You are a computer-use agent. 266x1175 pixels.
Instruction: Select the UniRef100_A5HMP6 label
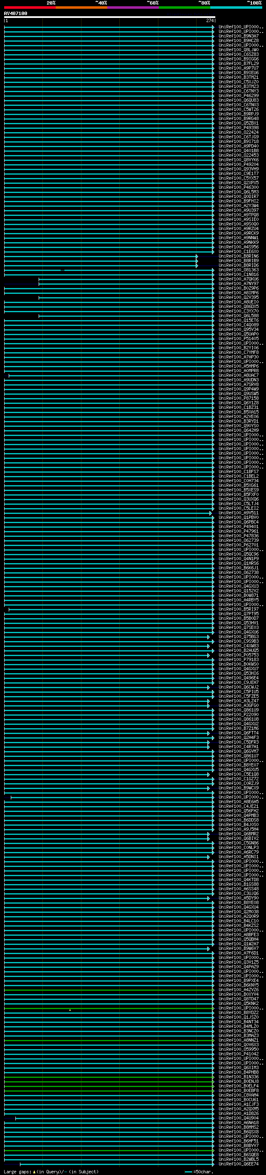(x=239, y=366)
